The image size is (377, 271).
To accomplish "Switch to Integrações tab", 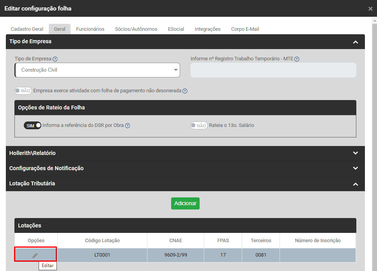I will click(x=207, y=29).
